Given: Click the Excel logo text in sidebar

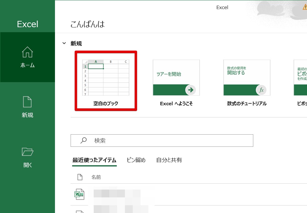Looking at the screenshot, I should pos(27,24).
